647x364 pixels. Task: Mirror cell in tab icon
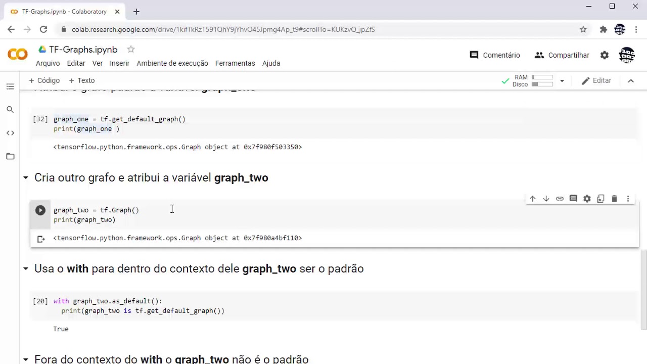600,199
